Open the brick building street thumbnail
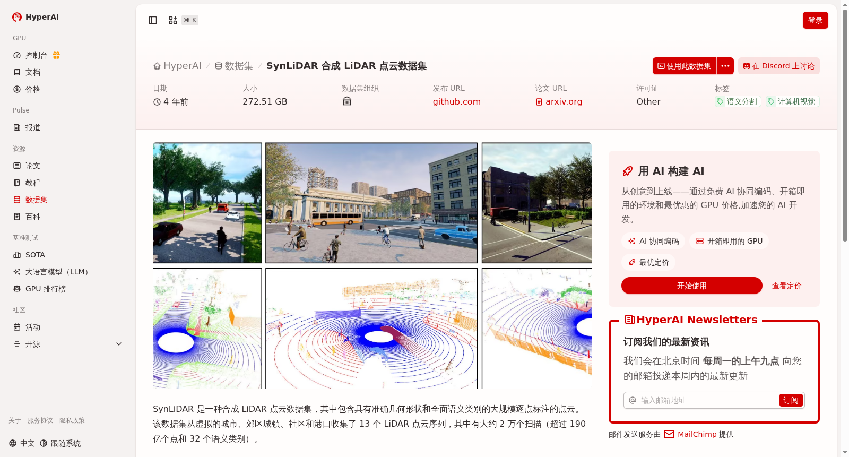Viewport: 849px width, 457px height. (x=536, y=203)
